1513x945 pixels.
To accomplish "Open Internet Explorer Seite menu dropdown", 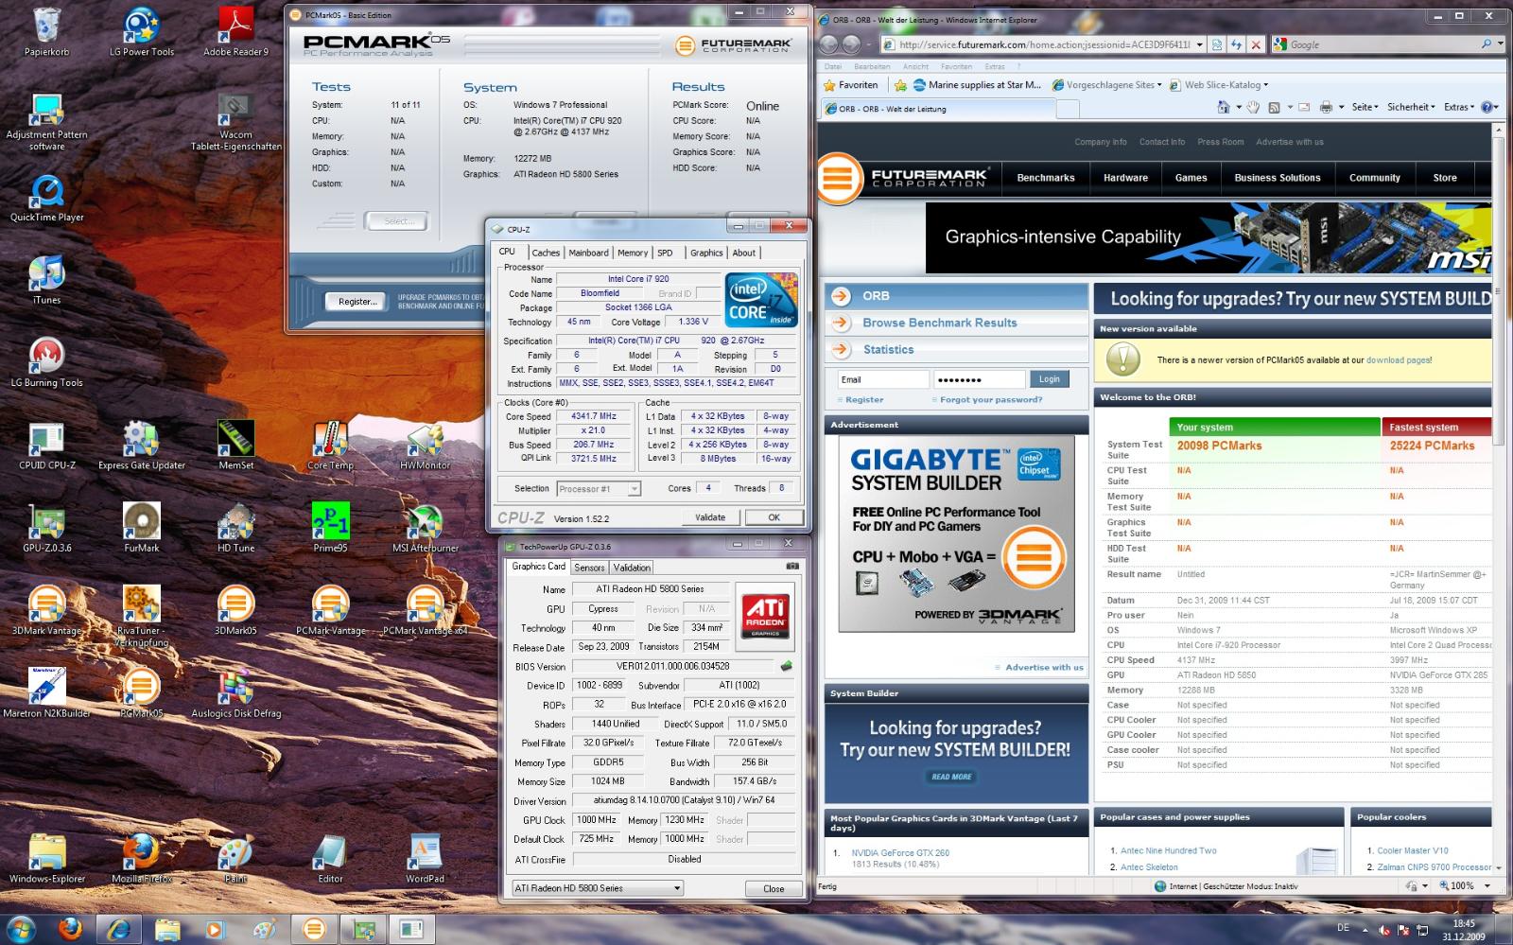I will pyautogui.click(x=1365, y=107).
